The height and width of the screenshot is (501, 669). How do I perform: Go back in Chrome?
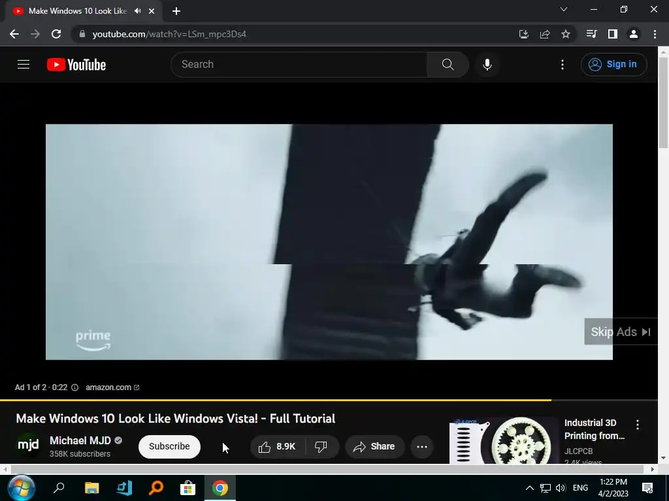point(14,34)
